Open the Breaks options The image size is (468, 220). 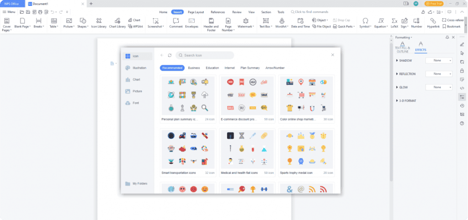[x=38, y=23]
